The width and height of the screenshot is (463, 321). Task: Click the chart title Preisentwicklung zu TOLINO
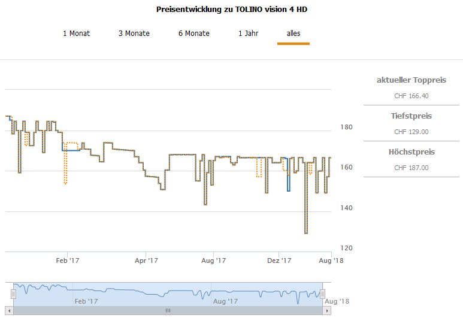coord(232,10)
